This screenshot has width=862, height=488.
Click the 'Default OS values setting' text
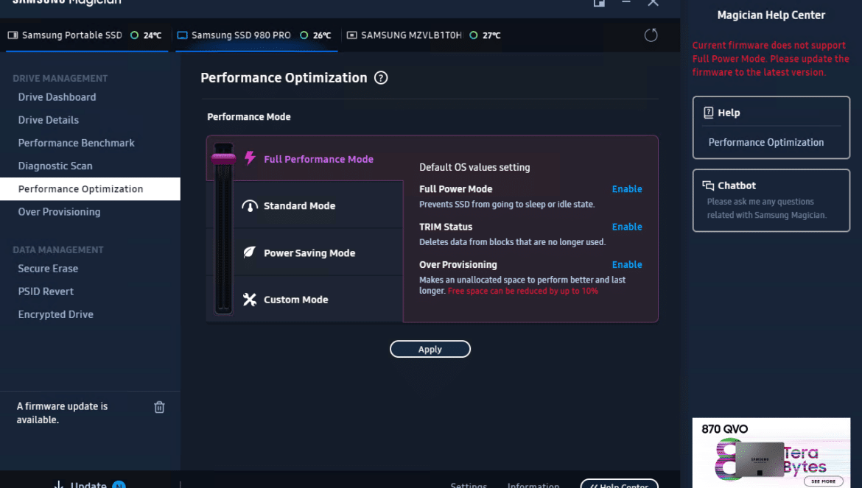pos(474,167)
